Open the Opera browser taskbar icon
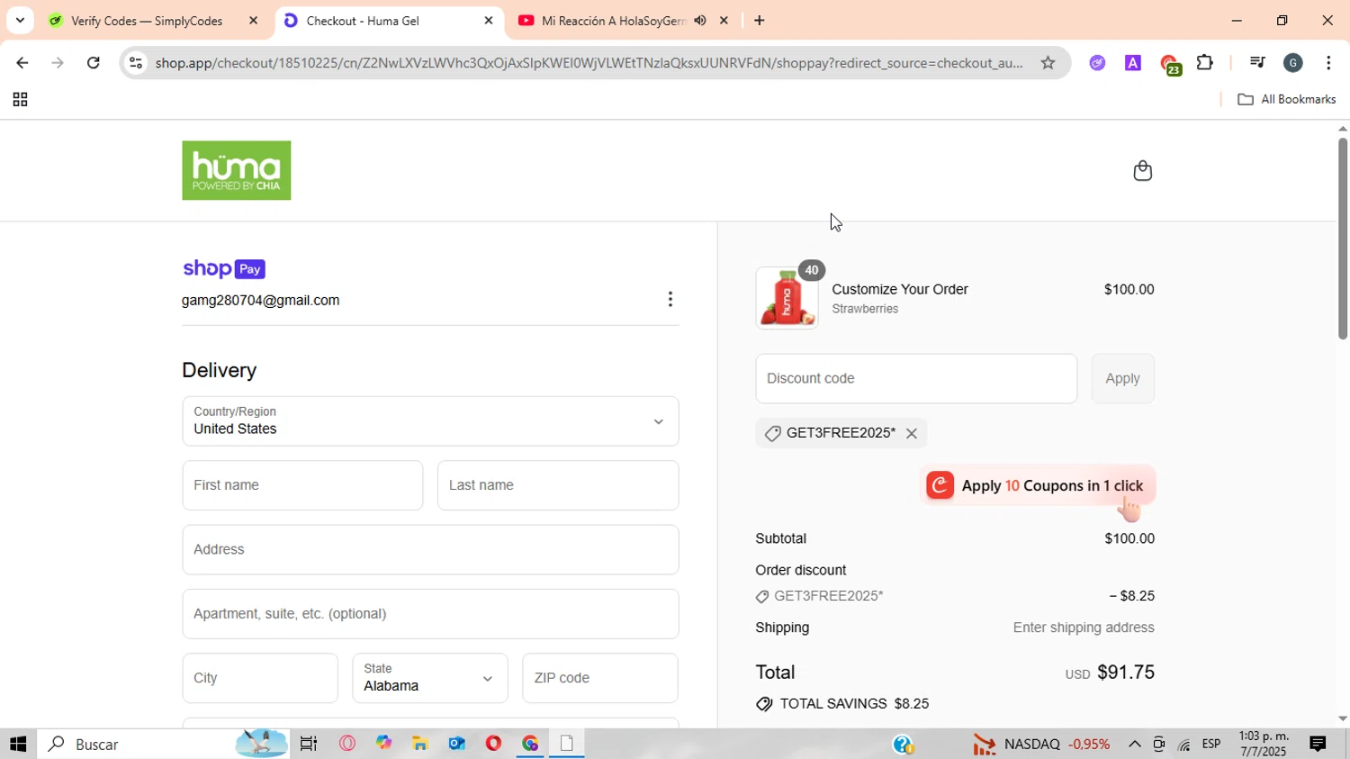Image resolution: width=1350 pixels, height=759 pixels. pos(493,745)
